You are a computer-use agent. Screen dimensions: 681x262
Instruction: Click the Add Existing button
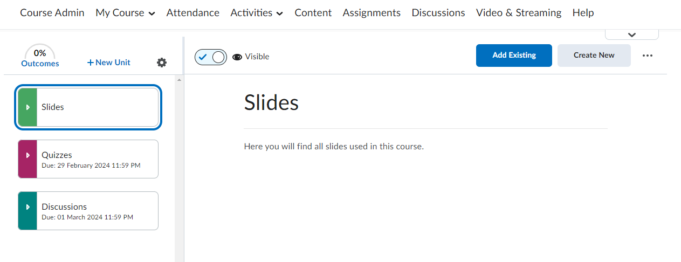514,56
